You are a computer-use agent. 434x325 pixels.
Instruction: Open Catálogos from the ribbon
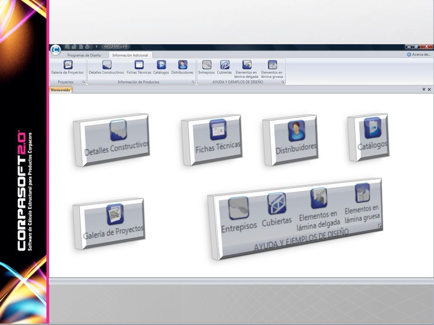(161, 68)
